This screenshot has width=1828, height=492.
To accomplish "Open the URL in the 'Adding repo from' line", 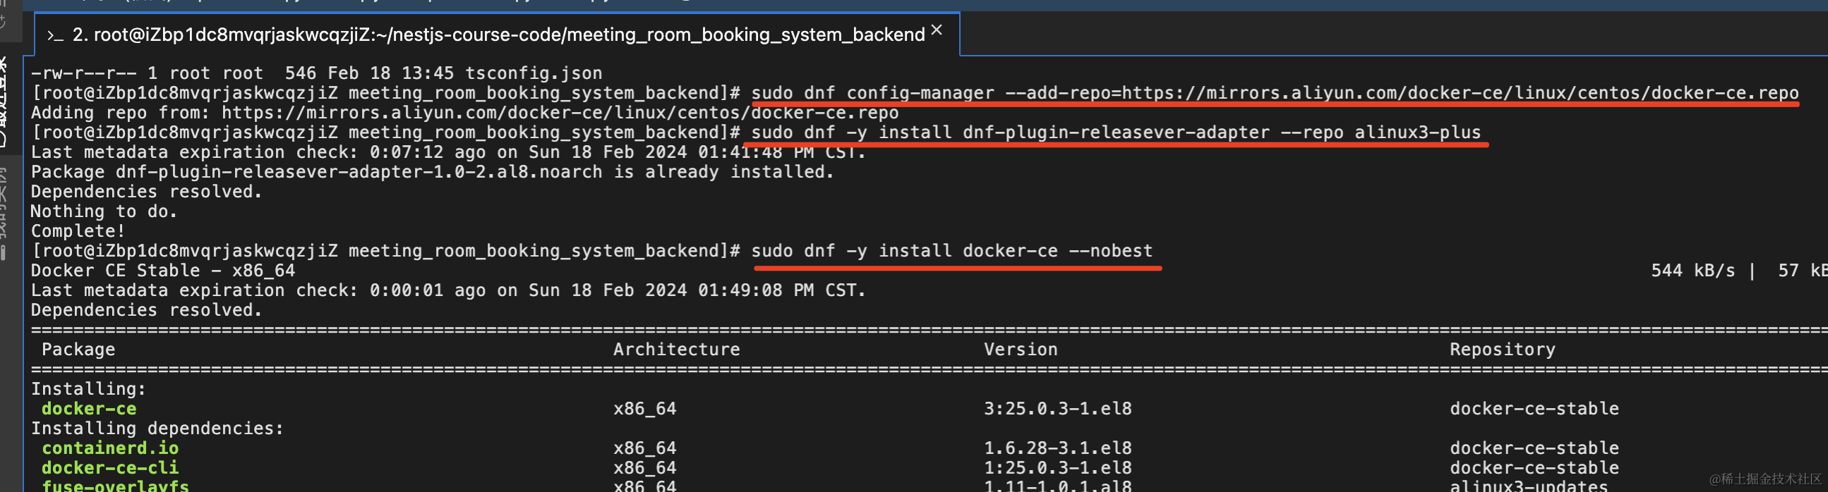I will [x=559, y=113].
